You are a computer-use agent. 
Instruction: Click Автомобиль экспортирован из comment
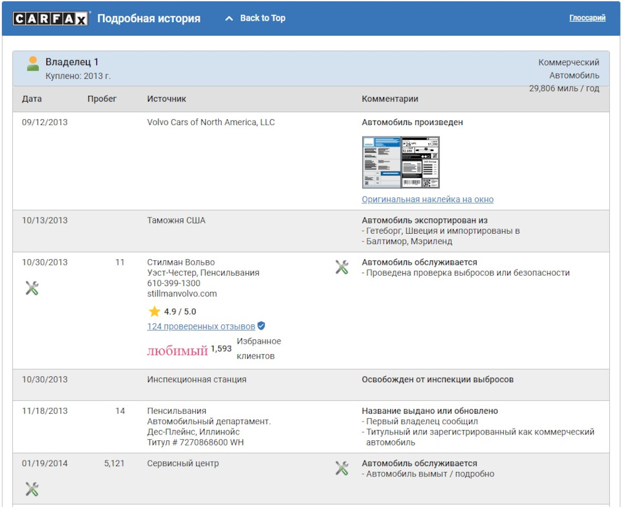(x=424, y=220)
